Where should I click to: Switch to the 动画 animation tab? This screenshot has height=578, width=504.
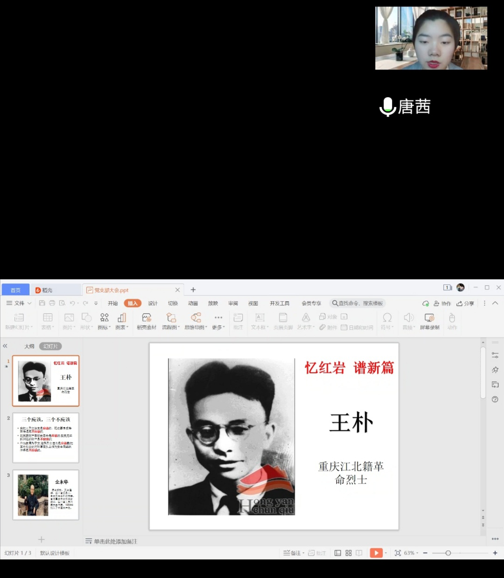pos(193,303)
